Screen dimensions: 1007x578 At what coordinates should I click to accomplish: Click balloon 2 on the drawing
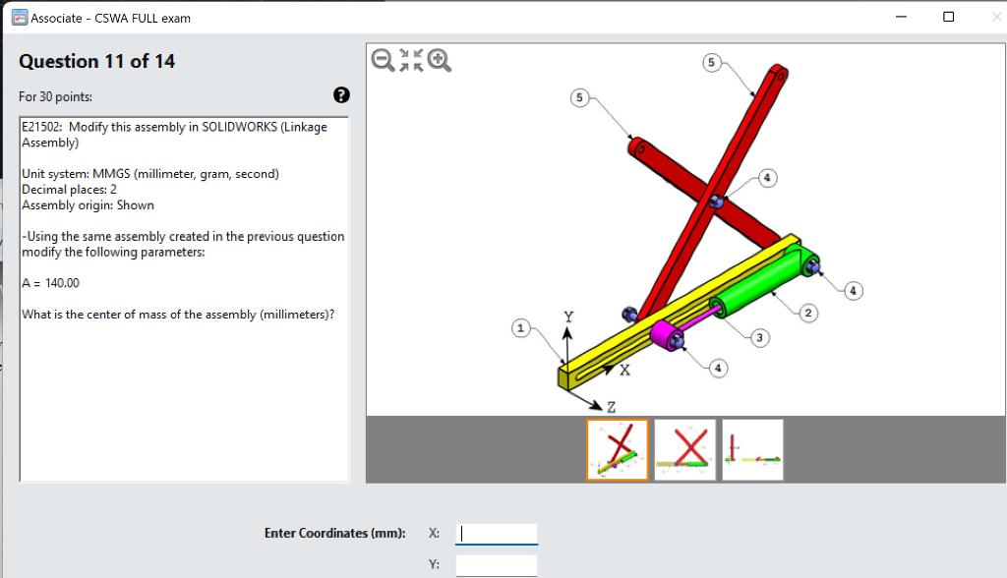808,313
